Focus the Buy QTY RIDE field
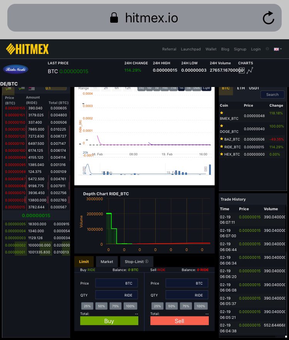 (116, 295)
